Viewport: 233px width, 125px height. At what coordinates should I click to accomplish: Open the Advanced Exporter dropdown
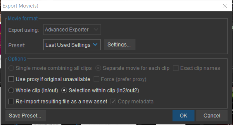tap(72, 29)
